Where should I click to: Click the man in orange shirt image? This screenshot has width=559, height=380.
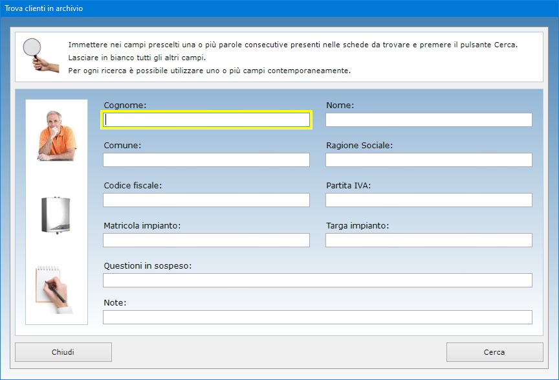57,136
